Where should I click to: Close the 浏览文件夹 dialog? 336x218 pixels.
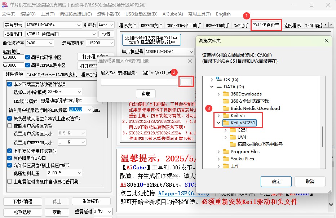(x=327, y=41)
